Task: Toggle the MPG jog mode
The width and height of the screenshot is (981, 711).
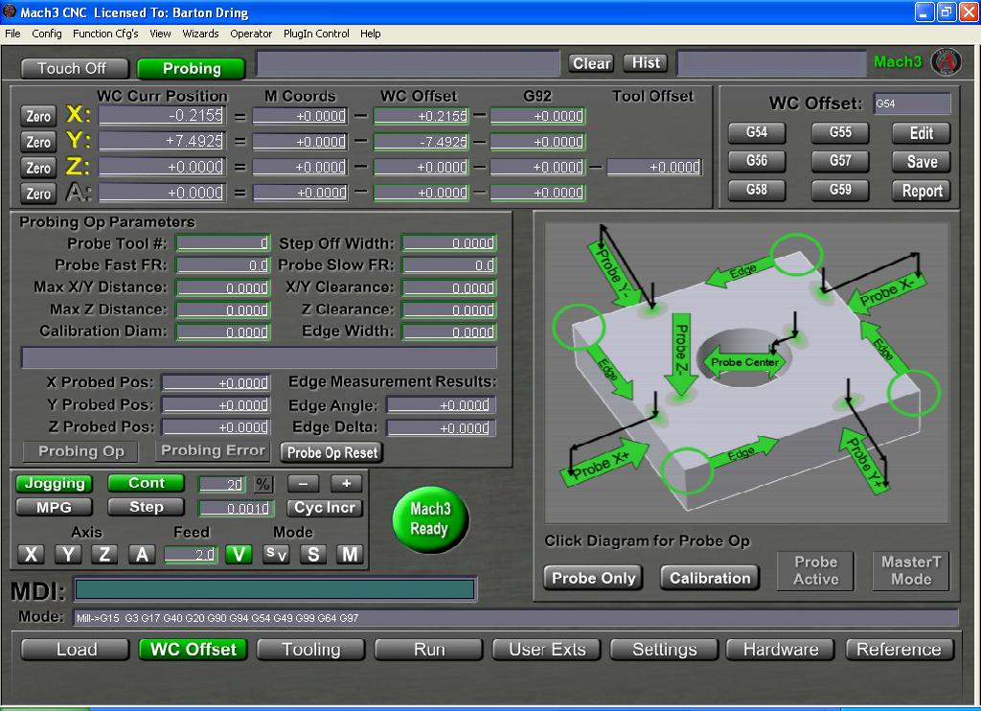Action: (55, 507)
